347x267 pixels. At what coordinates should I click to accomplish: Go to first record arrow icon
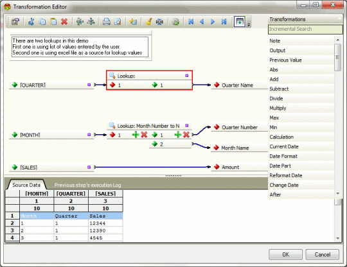pos(191,22)
